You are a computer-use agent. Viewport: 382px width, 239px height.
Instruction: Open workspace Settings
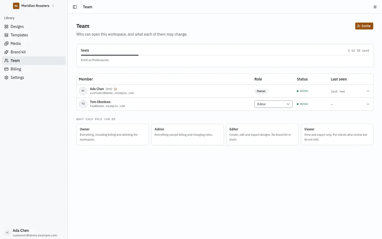[34, 77]
